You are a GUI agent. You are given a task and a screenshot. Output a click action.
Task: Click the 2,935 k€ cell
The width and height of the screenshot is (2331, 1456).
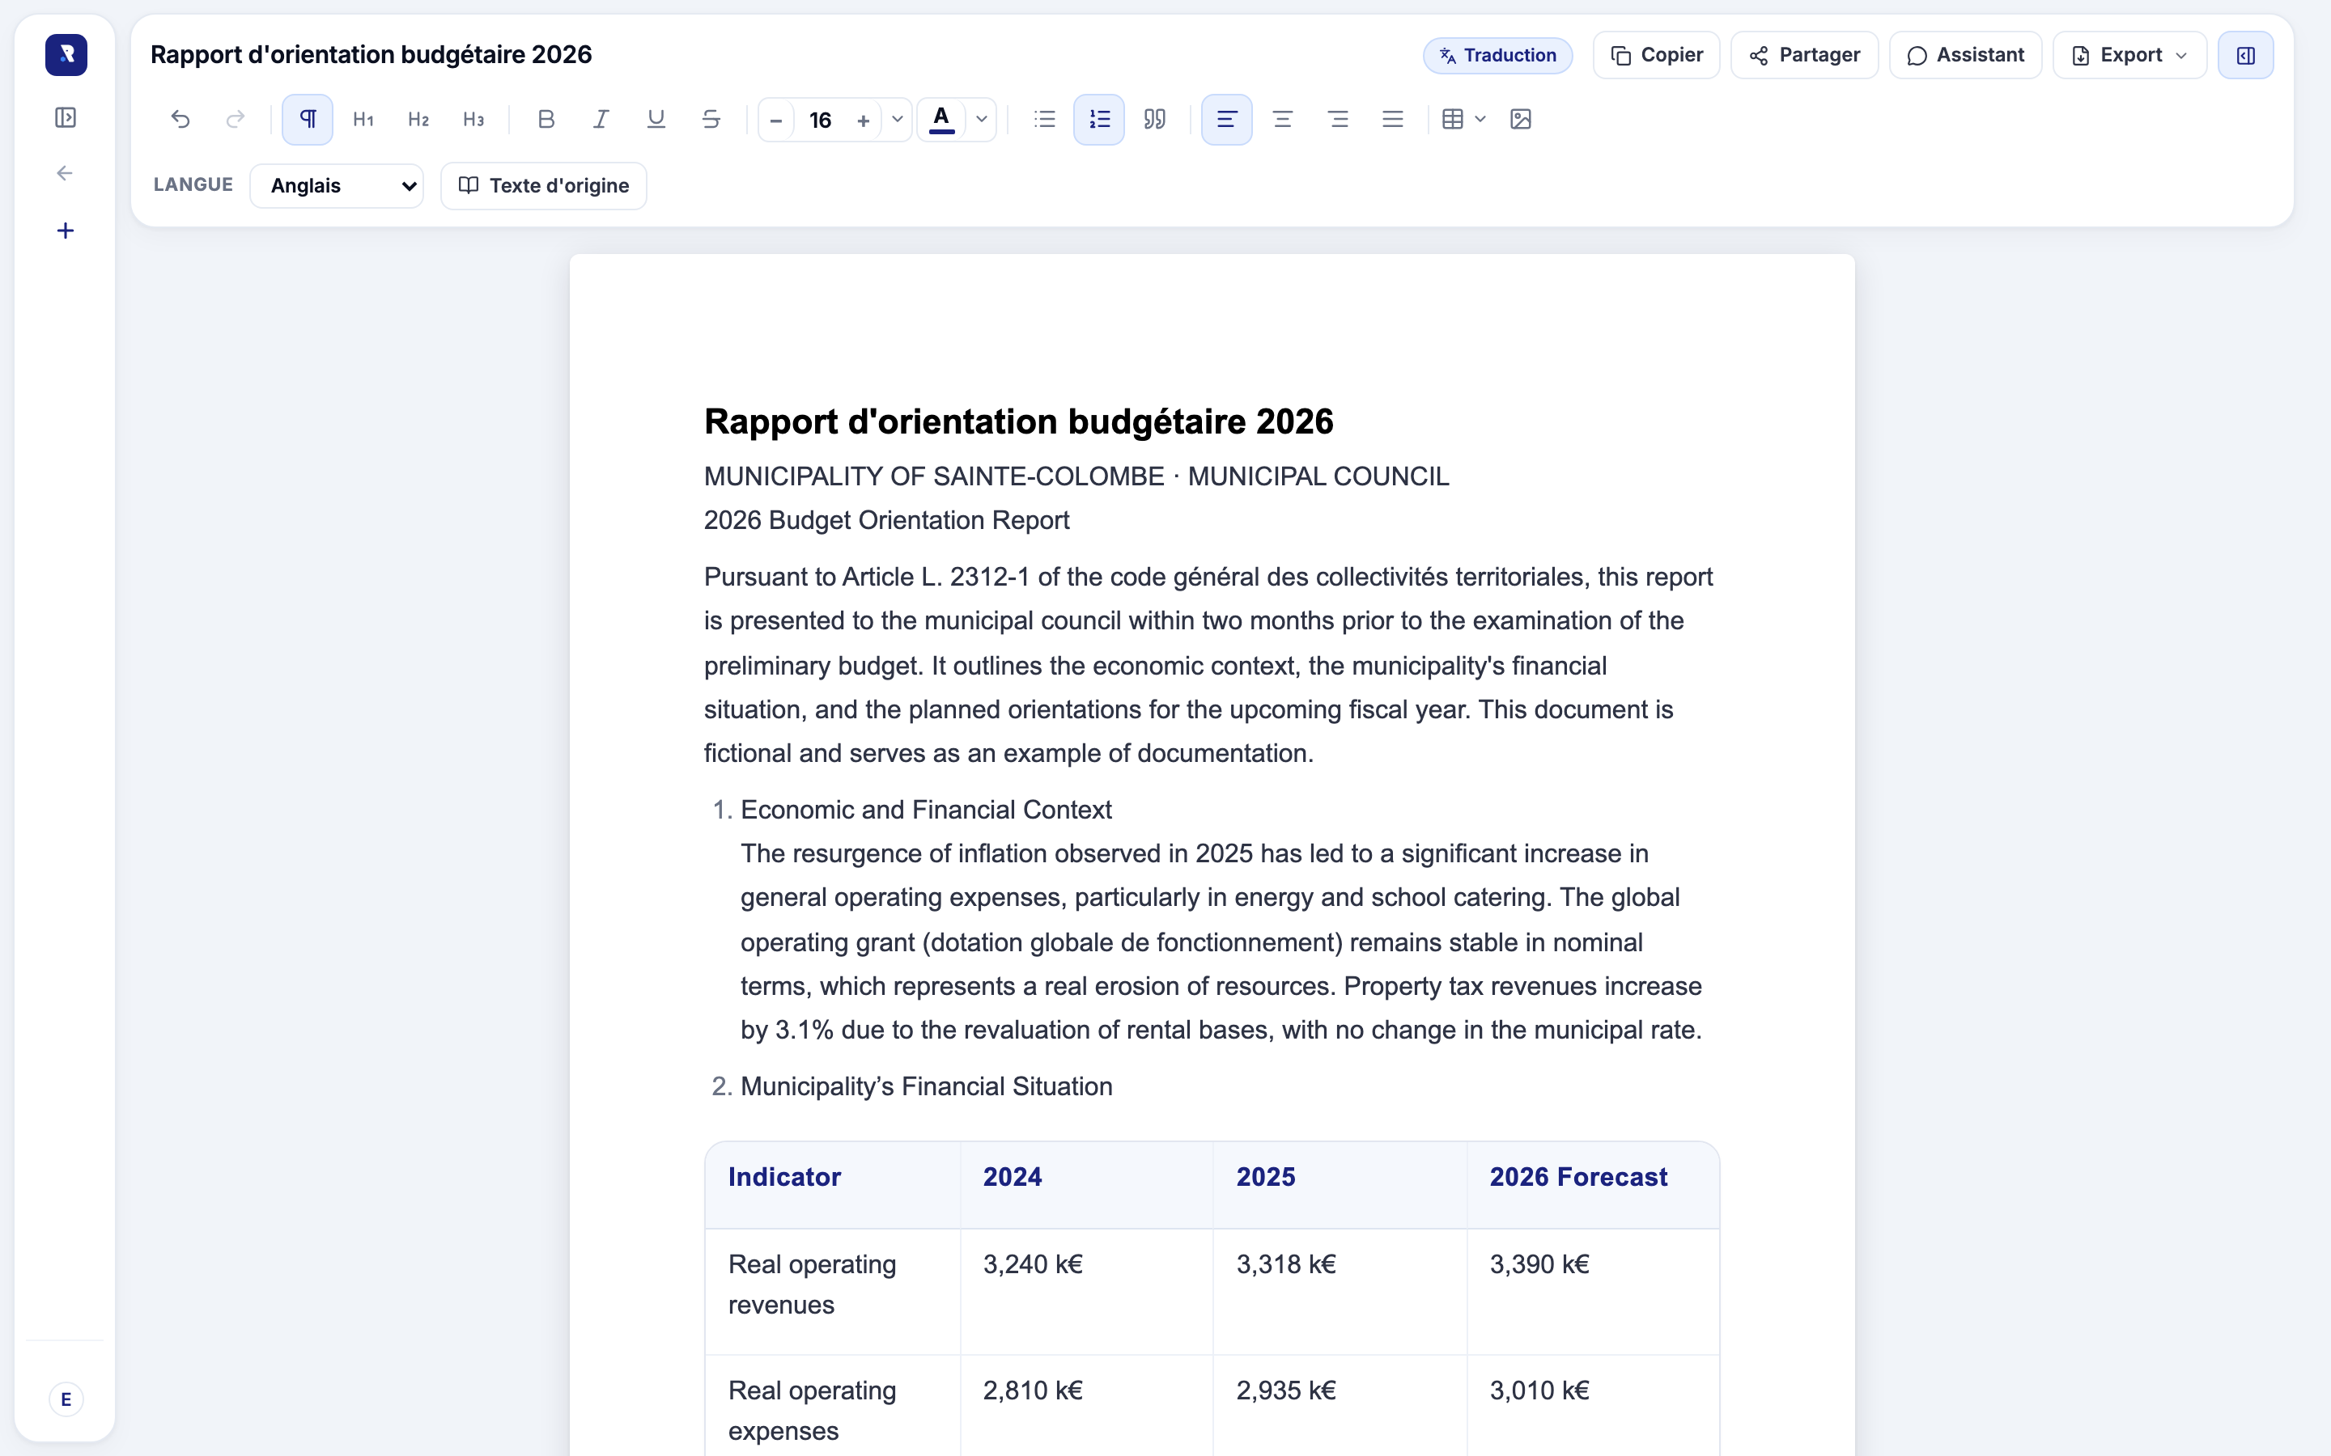(1340, 1406)
